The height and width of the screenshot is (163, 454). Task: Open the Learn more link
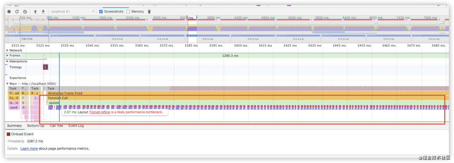[x=29, y=149]
